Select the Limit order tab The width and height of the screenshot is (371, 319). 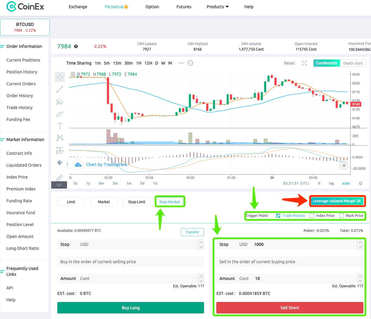[x=71, y=202]
